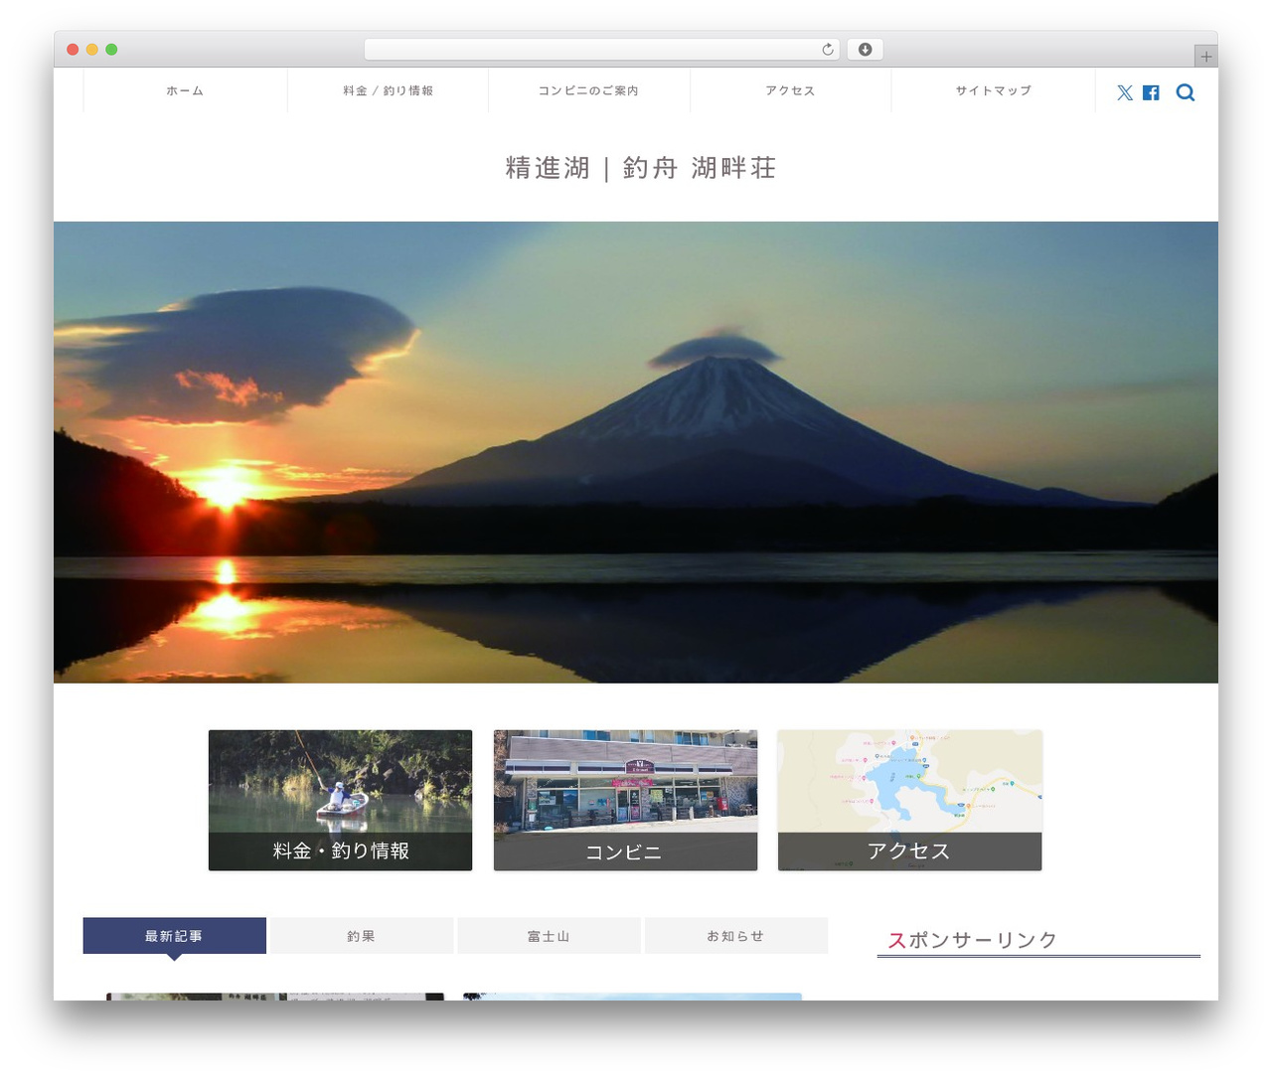Open コンビニのご案内 menu item

coord(589,90)
